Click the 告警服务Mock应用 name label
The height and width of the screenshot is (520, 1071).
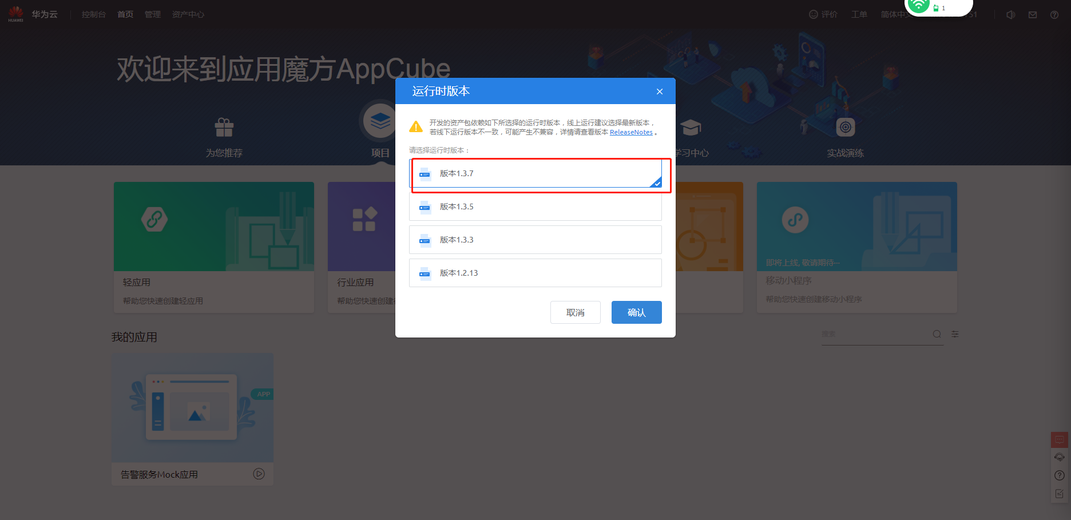pyautogui.click(x=159, y=474)
